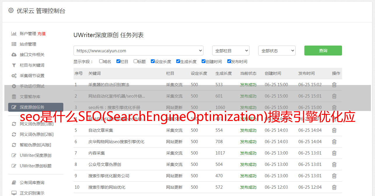This screenshot has height=196, width=375.
Task: Open 采集细节设置 in the sidebar
Action: [x=32, y=76]
